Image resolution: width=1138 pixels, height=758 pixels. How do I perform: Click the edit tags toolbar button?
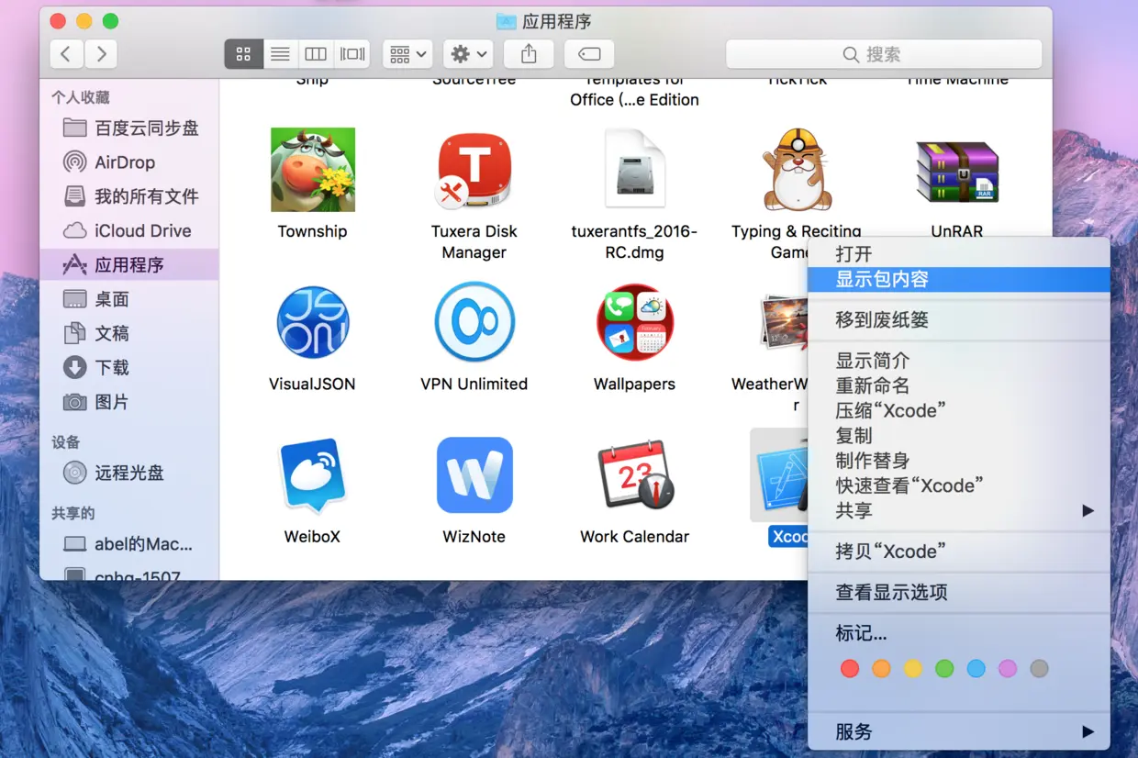(589, 54)
